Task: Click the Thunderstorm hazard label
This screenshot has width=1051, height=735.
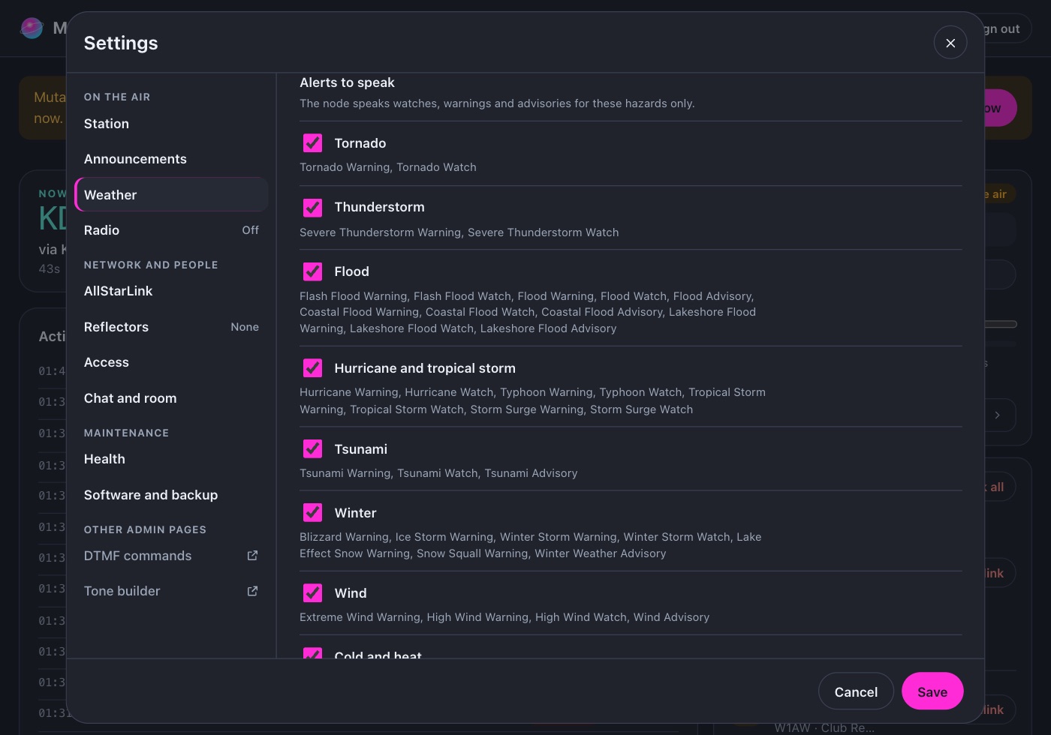Action: 379,207
